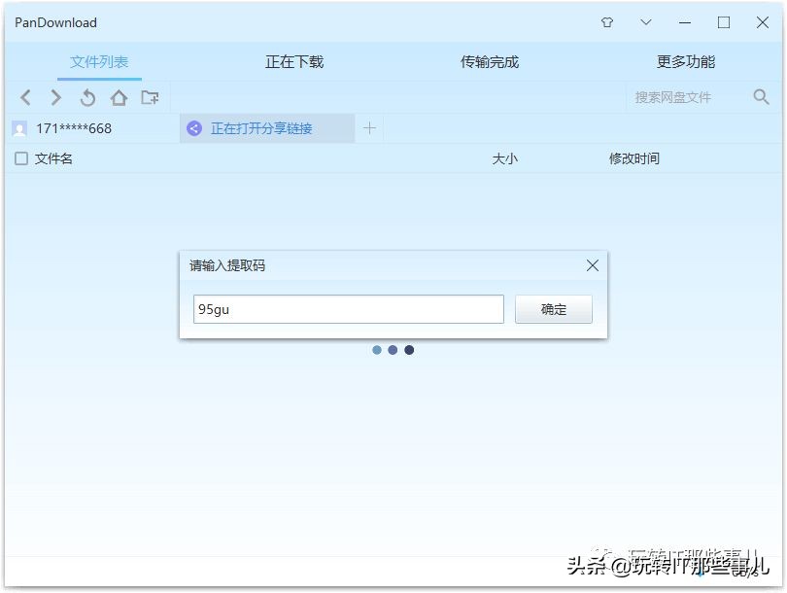This screenshot has height=593, width=787.
Task: Refresh the file list
Action: tap(87, 97)
